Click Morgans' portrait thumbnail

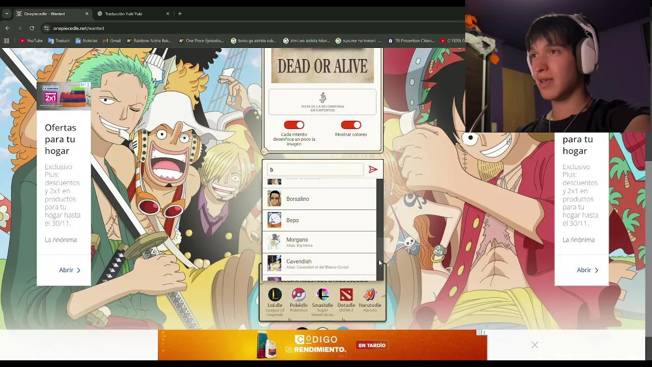(x=274, y=242)
